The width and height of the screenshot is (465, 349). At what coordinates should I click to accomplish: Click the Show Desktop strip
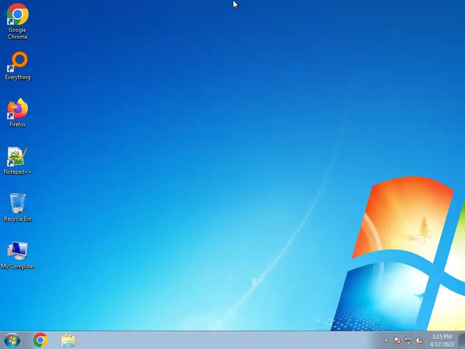click(x=462, y=340)
